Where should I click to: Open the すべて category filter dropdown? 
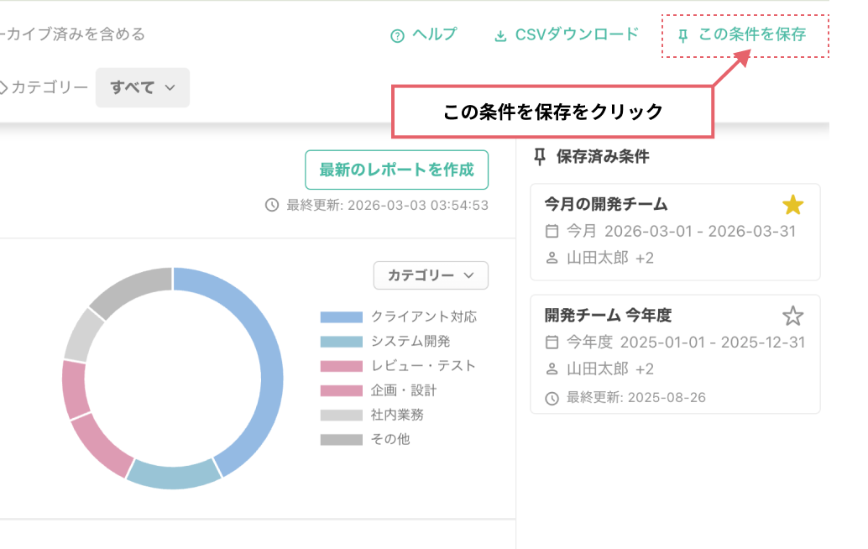[x=142, y=87]
